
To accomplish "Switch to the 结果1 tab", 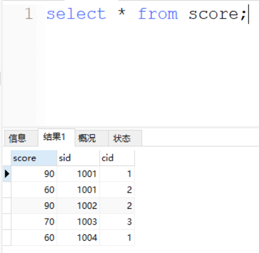I will (56, 137).
